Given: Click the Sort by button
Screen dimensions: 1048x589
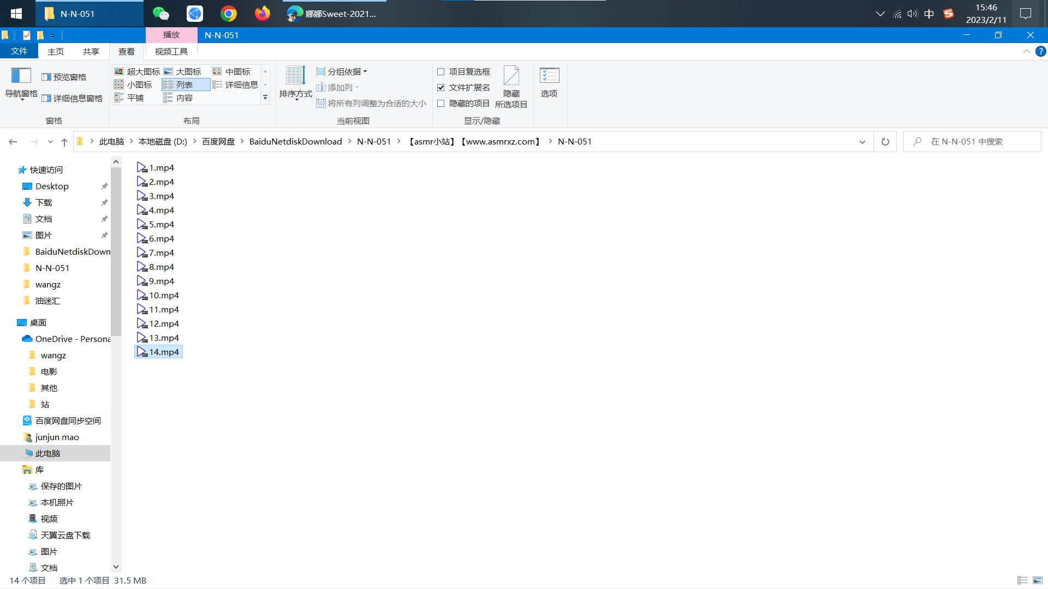Looking at the screenshot, I should coord(295,83).
